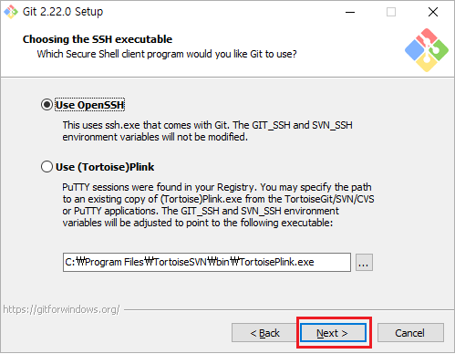This screenshot has height=354, width=455.
Task: Click the bold "Use OpenSSH" label text
Action: pos(90,105)
